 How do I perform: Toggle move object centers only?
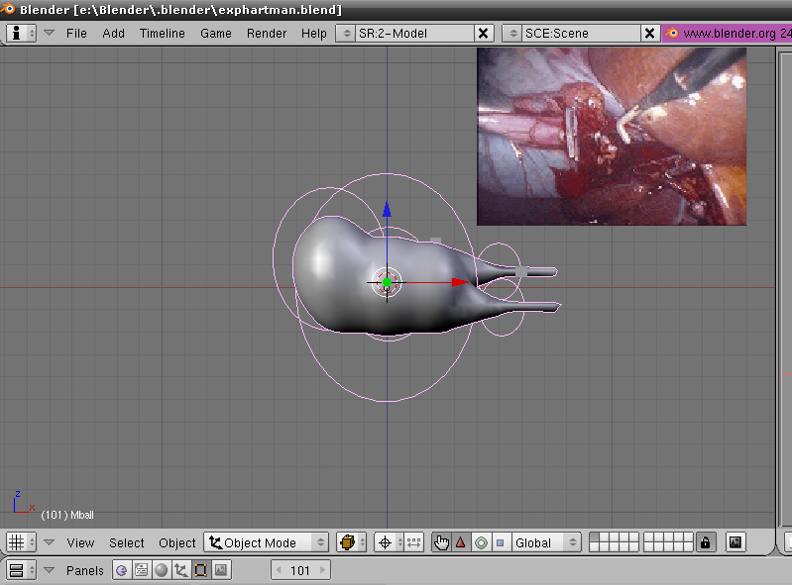coord(413,542)
